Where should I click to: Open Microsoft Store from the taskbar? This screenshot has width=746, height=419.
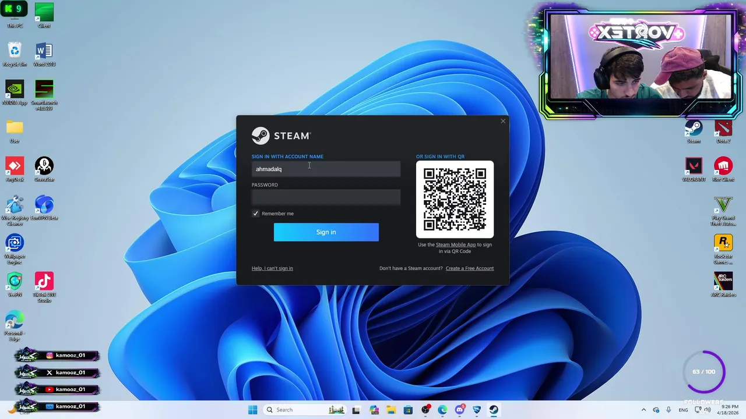pos(408,410)
